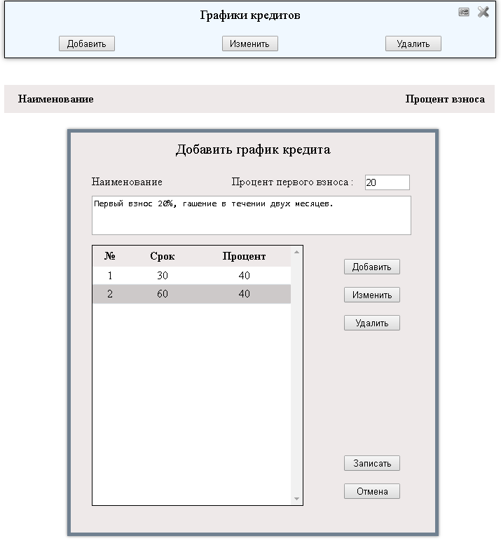Click the Наименование column header

coord(56,99)
